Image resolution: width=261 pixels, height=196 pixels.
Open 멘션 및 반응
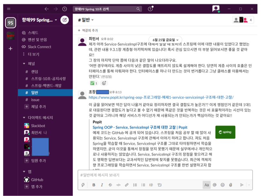point(35,40)
